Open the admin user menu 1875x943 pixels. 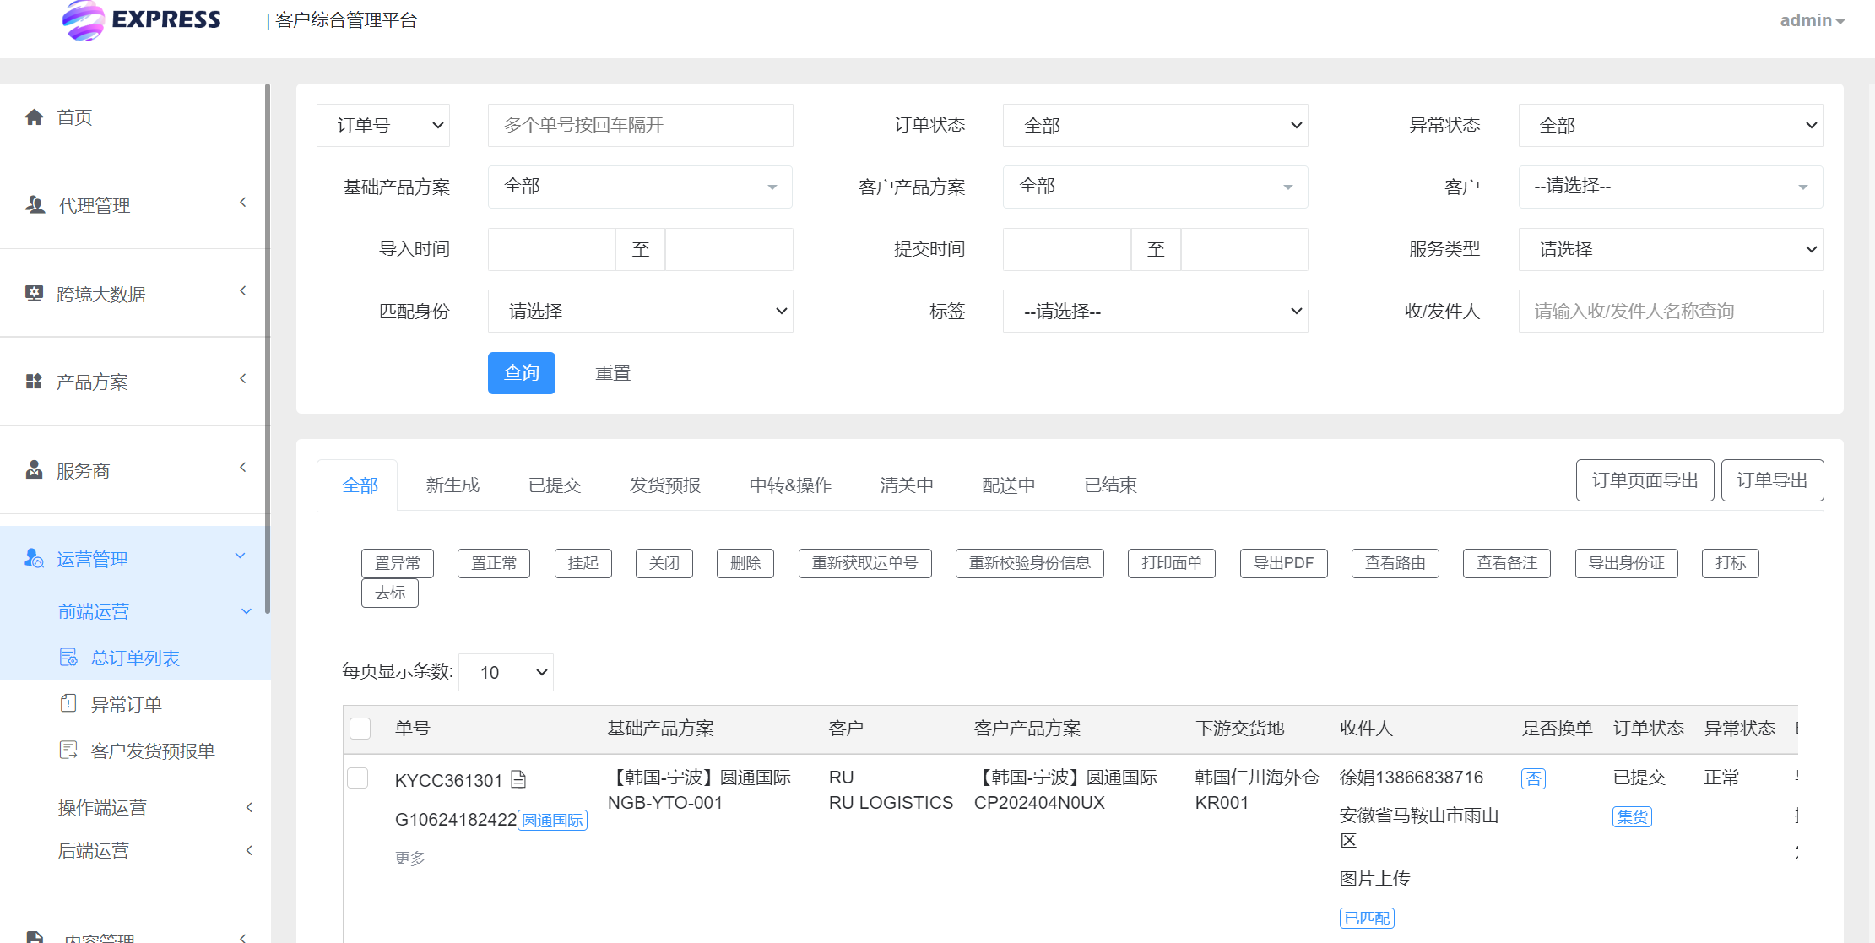tap(1812, 20)
